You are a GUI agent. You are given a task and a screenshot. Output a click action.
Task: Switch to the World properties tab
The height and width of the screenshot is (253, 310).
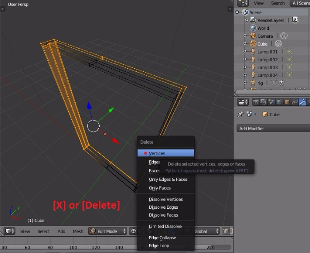(279, 102)
